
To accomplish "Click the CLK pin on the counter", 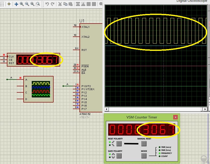I will tap(11, 57).
